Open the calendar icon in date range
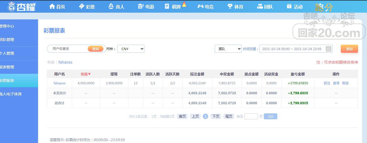 (x=328, y=49)
